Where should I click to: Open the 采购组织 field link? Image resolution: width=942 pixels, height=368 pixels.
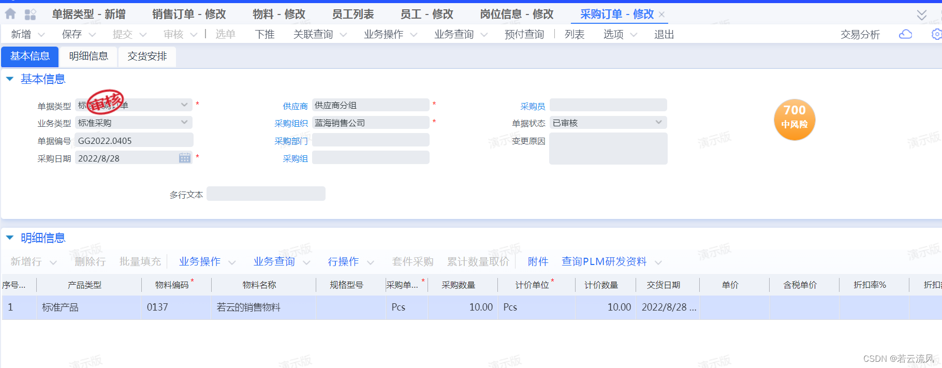point(291,124)
